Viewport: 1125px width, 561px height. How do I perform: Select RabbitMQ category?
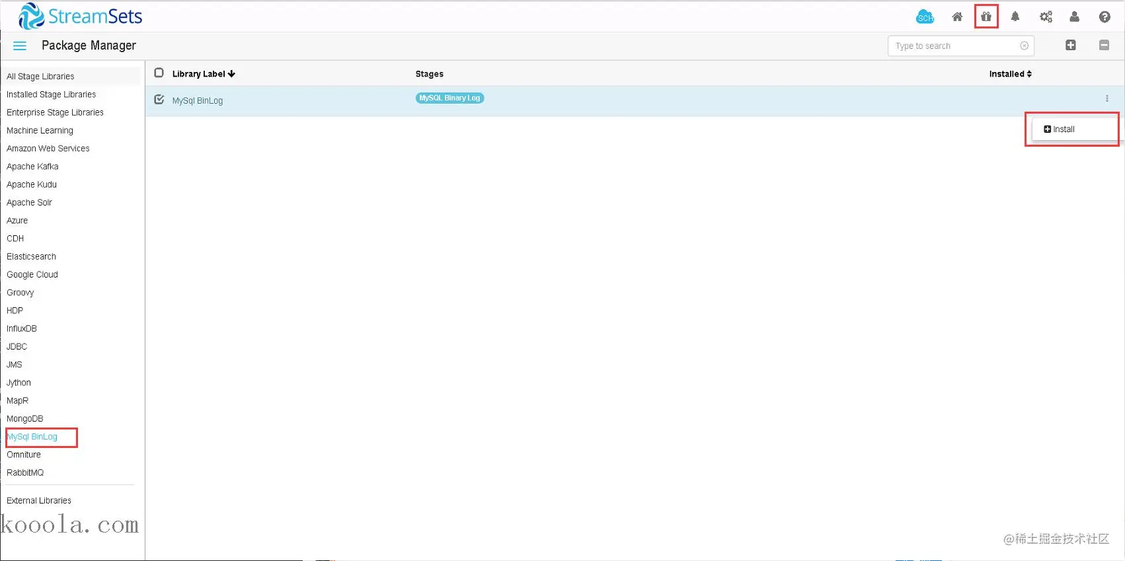pyautogui.click(x=25, y=472)
